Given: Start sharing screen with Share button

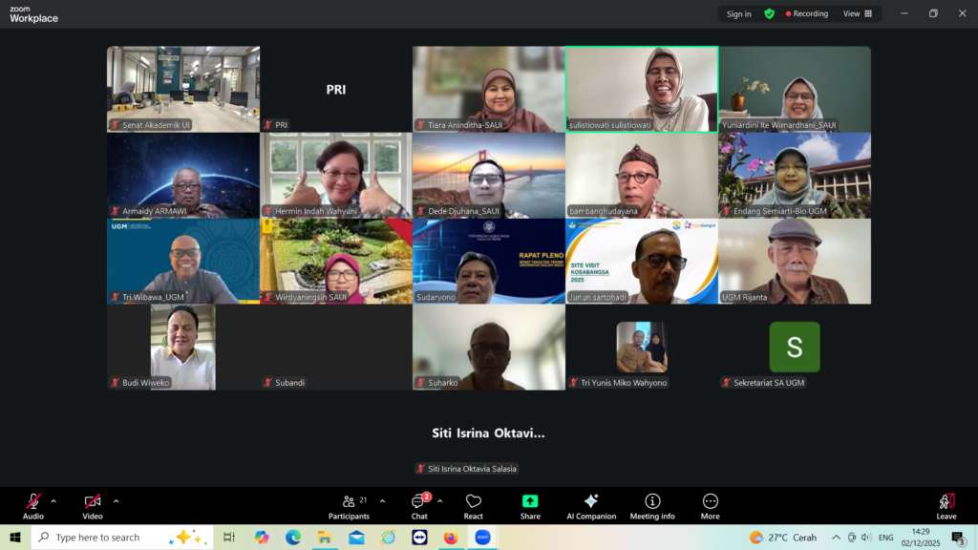Looking at the screenshot, I should (530, 506).
